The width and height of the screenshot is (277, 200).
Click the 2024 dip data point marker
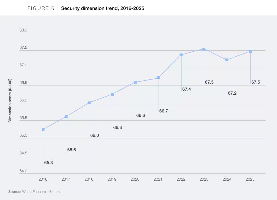click(227, 60)
